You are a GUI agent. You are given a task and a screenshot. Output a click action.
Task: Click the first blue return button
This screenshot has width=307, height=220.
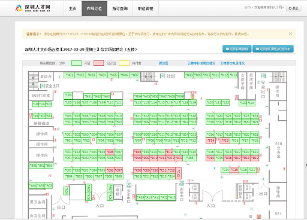tap(237, 49)
